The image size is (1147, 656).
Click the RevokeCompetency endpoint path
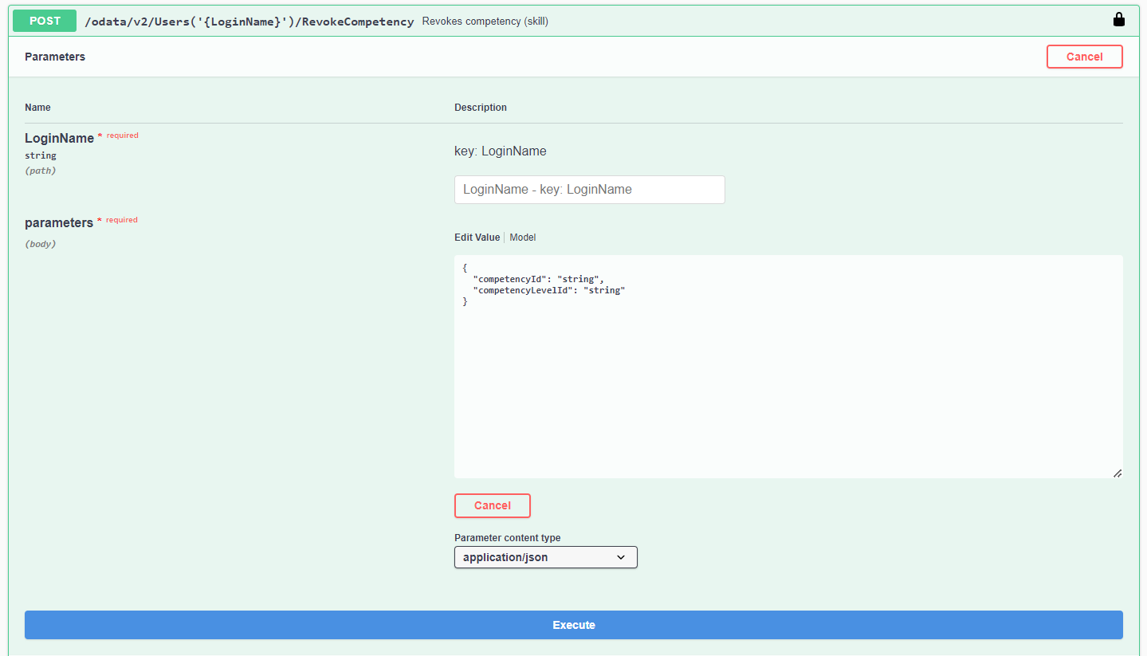[249, 22]
